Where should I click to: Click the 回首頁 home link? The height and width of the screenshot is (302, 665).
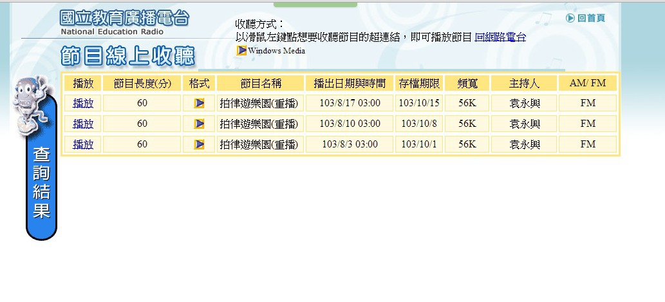[591, 18]
